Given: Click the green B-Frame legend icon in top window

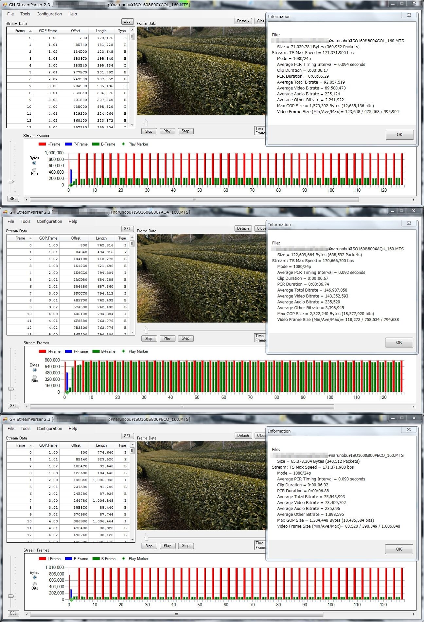Looking at the screenshot, I should click(x=96, y=144).
